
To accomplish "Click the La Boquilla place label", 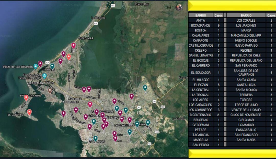I will click(x=98, y=18).
